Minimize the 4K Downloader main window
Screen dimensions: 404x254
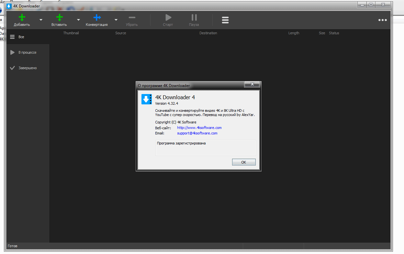tap(362, 5)
